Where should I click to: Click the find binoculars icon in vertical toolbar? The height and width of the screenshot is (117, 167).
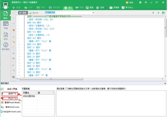click(x=14, y=53)
